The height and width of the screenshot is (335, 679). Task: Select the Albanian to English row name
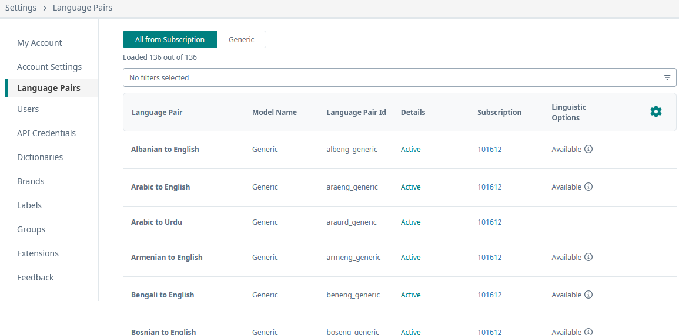click(x=165, y=149)
